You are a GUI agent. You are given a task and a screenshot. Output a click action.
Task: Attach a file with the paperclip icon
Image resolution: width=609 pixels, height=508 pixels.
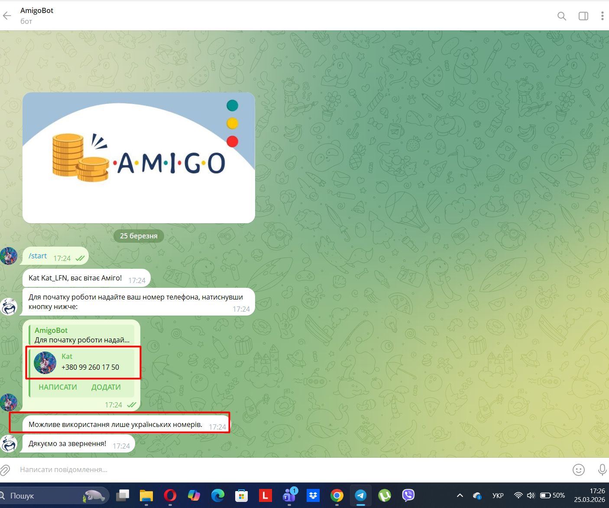click(5, 470)
